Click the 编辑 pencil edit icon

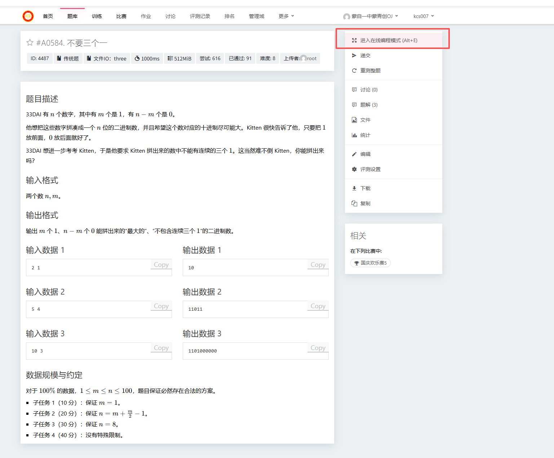coord(354,154)
